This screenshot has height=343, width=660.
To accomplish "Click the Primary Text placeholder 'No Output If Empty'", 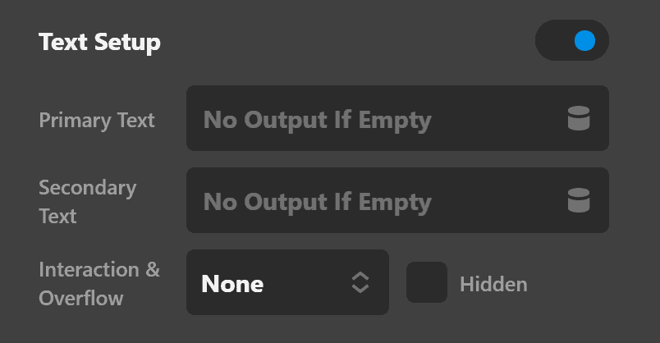I will pos(318,121).
